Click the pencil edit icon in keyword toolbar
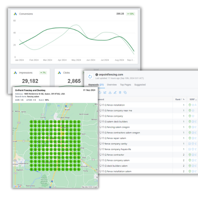198x198 pixels. pos(115,92)
